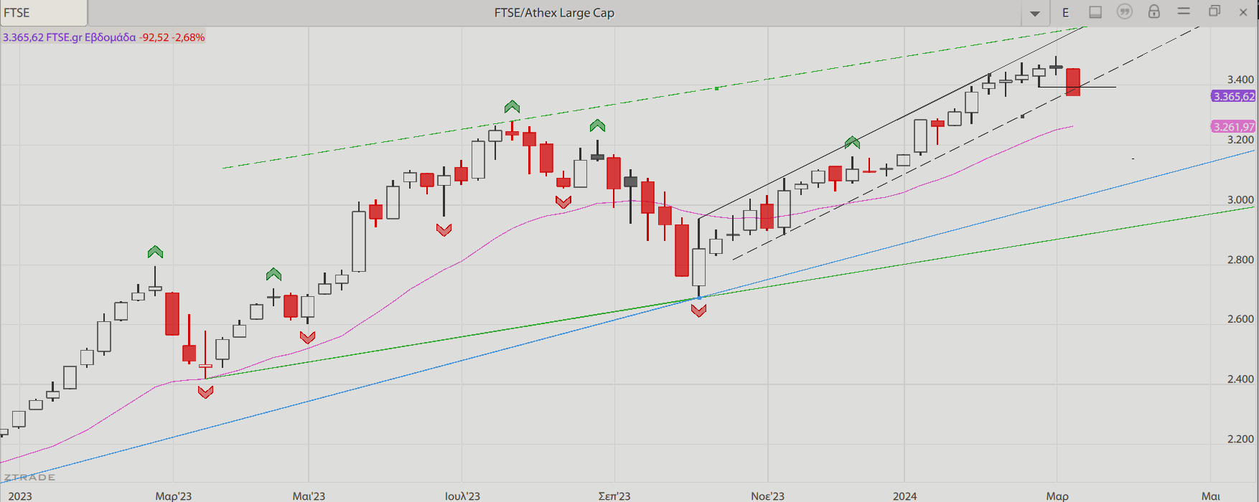This screenshot has width=1259, height=502.
Task: Restore the chart window size
Action: 1214,11
